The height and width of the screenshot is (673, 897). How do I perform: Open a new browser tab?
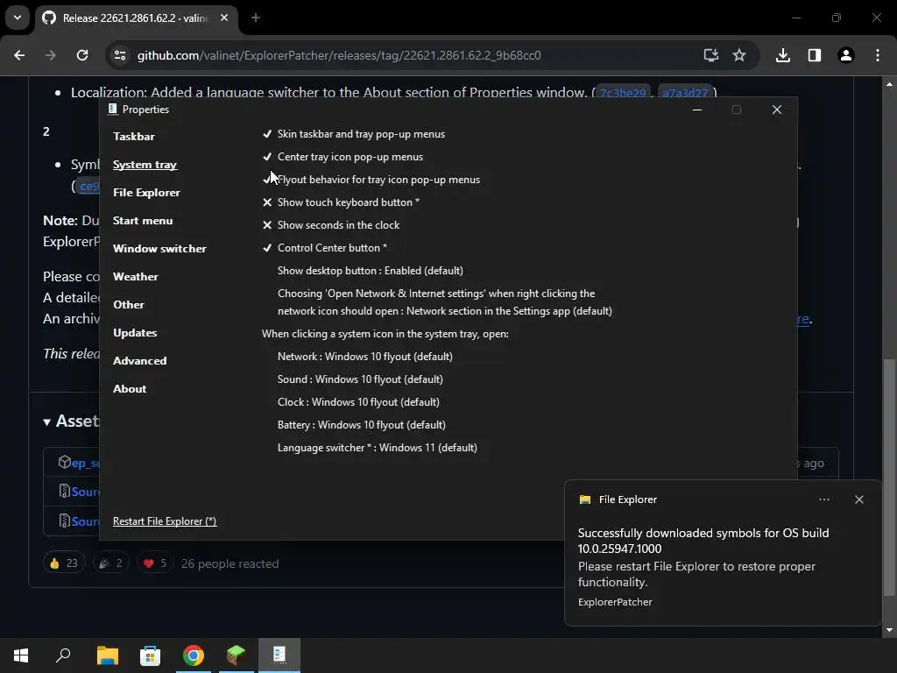click(x=256, y=18)
